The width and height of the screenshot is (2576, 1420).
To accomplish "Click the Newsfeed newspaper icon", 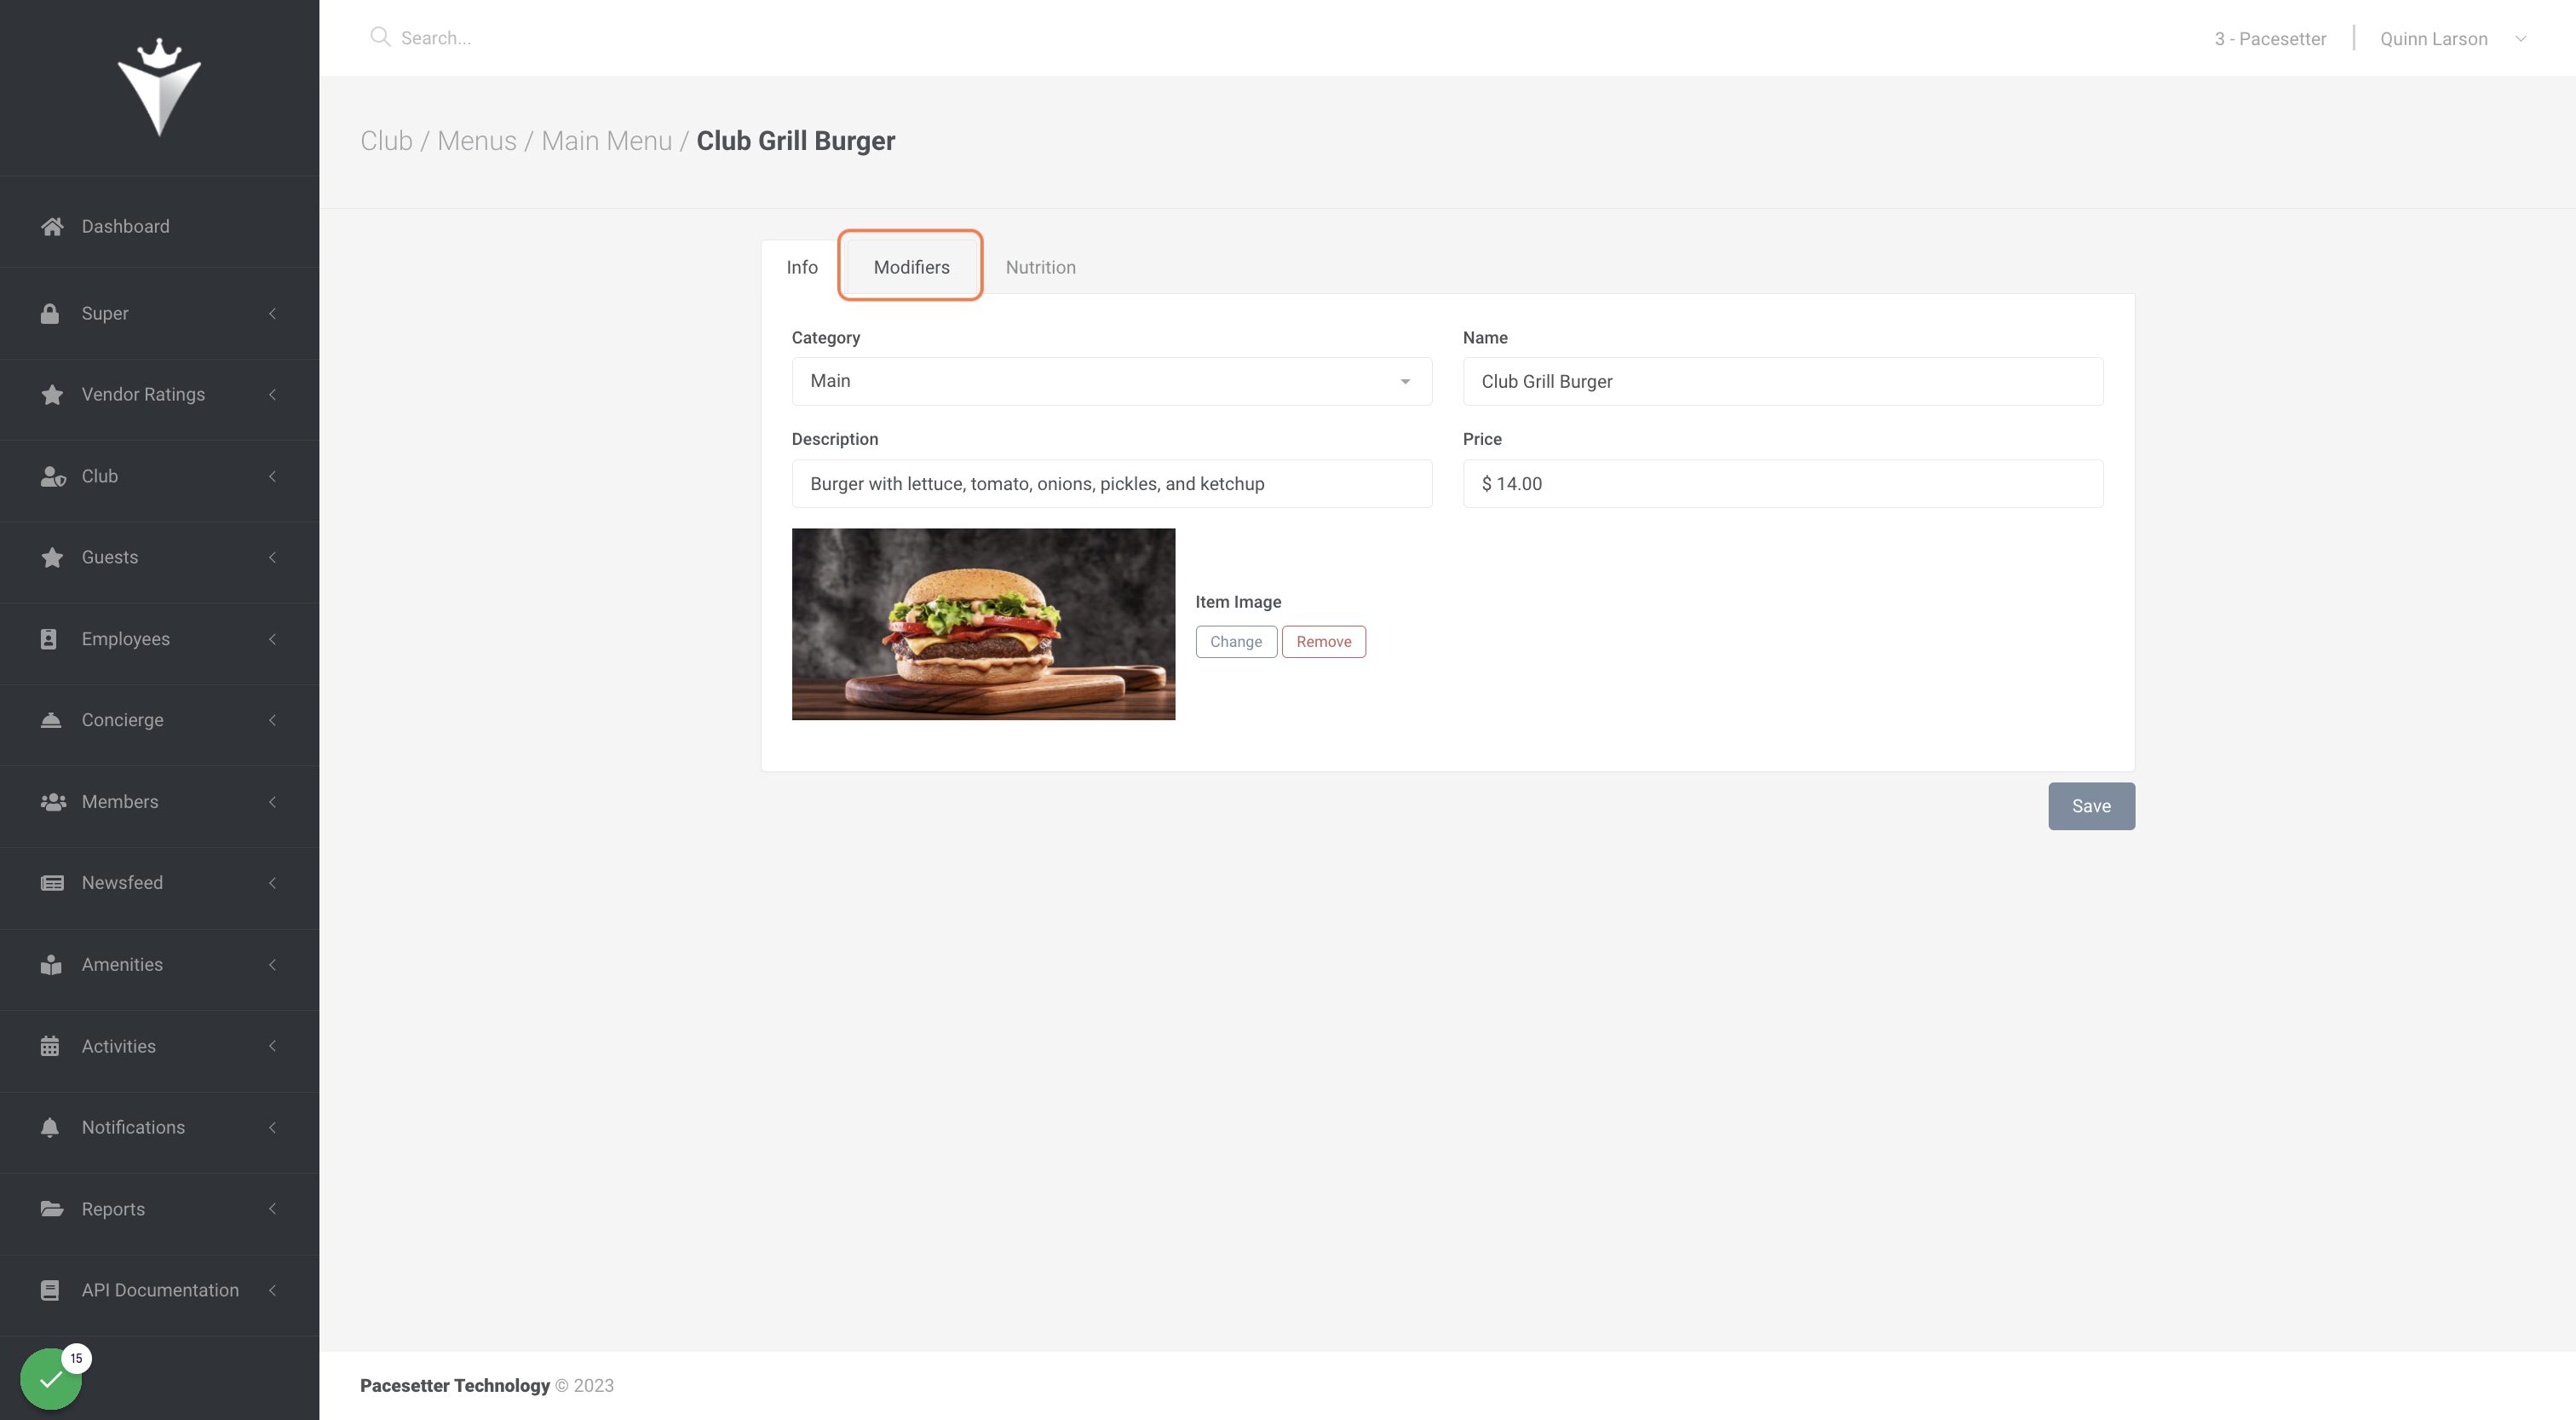I will [x=52, y=883].
